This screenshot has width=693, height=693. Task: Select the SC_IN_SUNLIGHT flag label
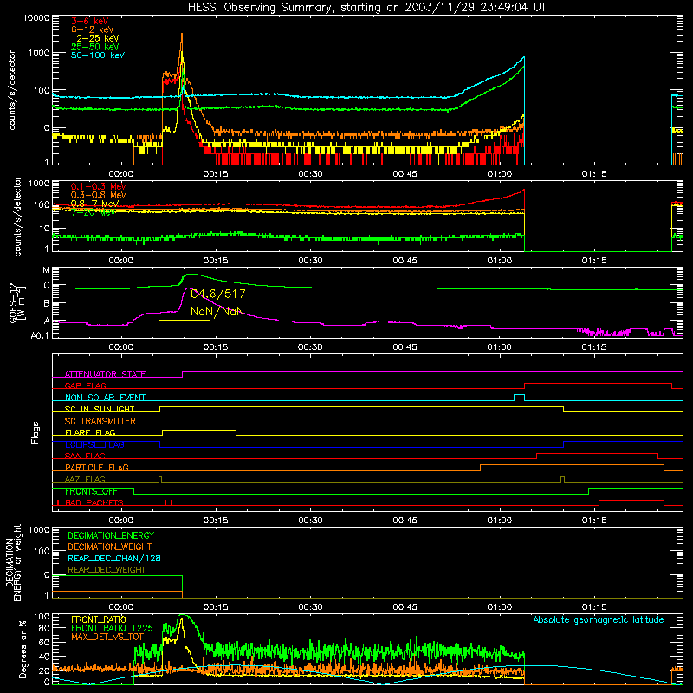pyautogui.click(x=100, y=409)
